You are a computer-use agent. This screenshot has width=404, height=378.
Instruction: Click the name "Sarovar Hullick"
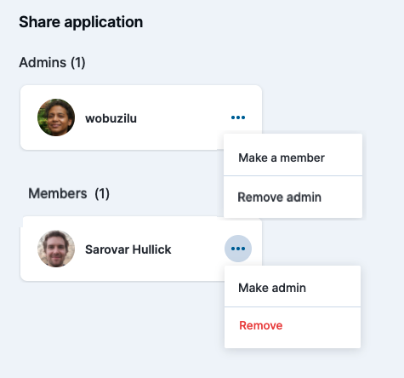[128, 249]
